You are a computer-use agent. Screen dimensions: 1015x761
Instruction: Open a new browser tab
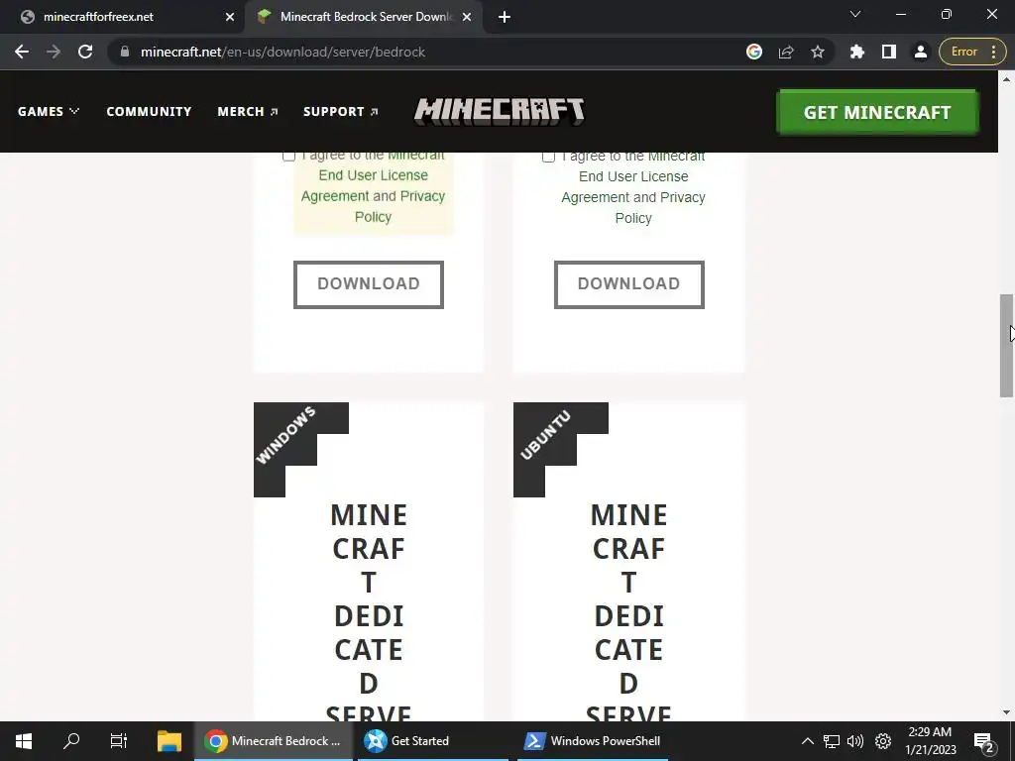(x=505, y=17)
